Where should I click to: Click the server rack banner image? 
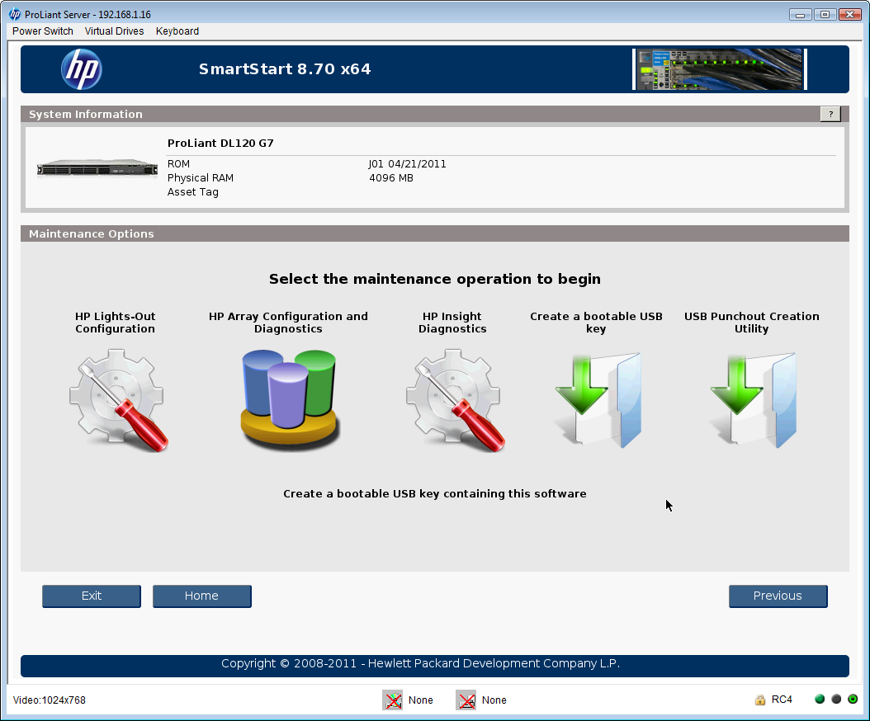[x=720, y=69]
